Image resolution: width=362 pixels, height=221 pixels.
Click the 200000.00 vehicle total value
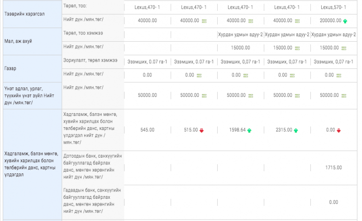330,21
